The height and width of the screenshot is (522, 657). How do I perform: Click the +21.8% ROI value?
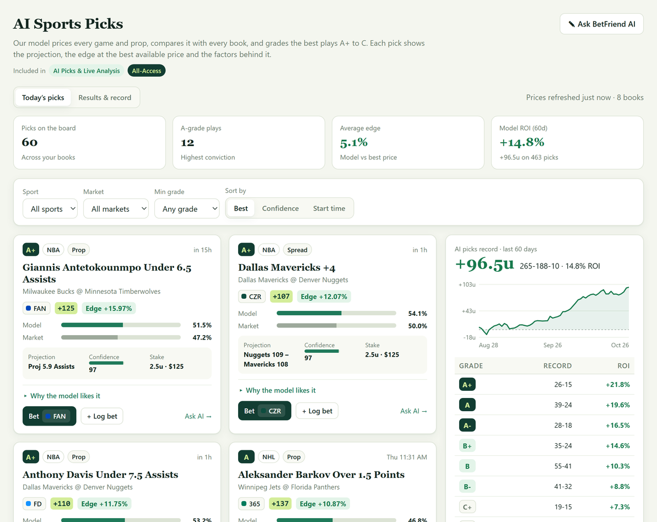coord(618,385)
